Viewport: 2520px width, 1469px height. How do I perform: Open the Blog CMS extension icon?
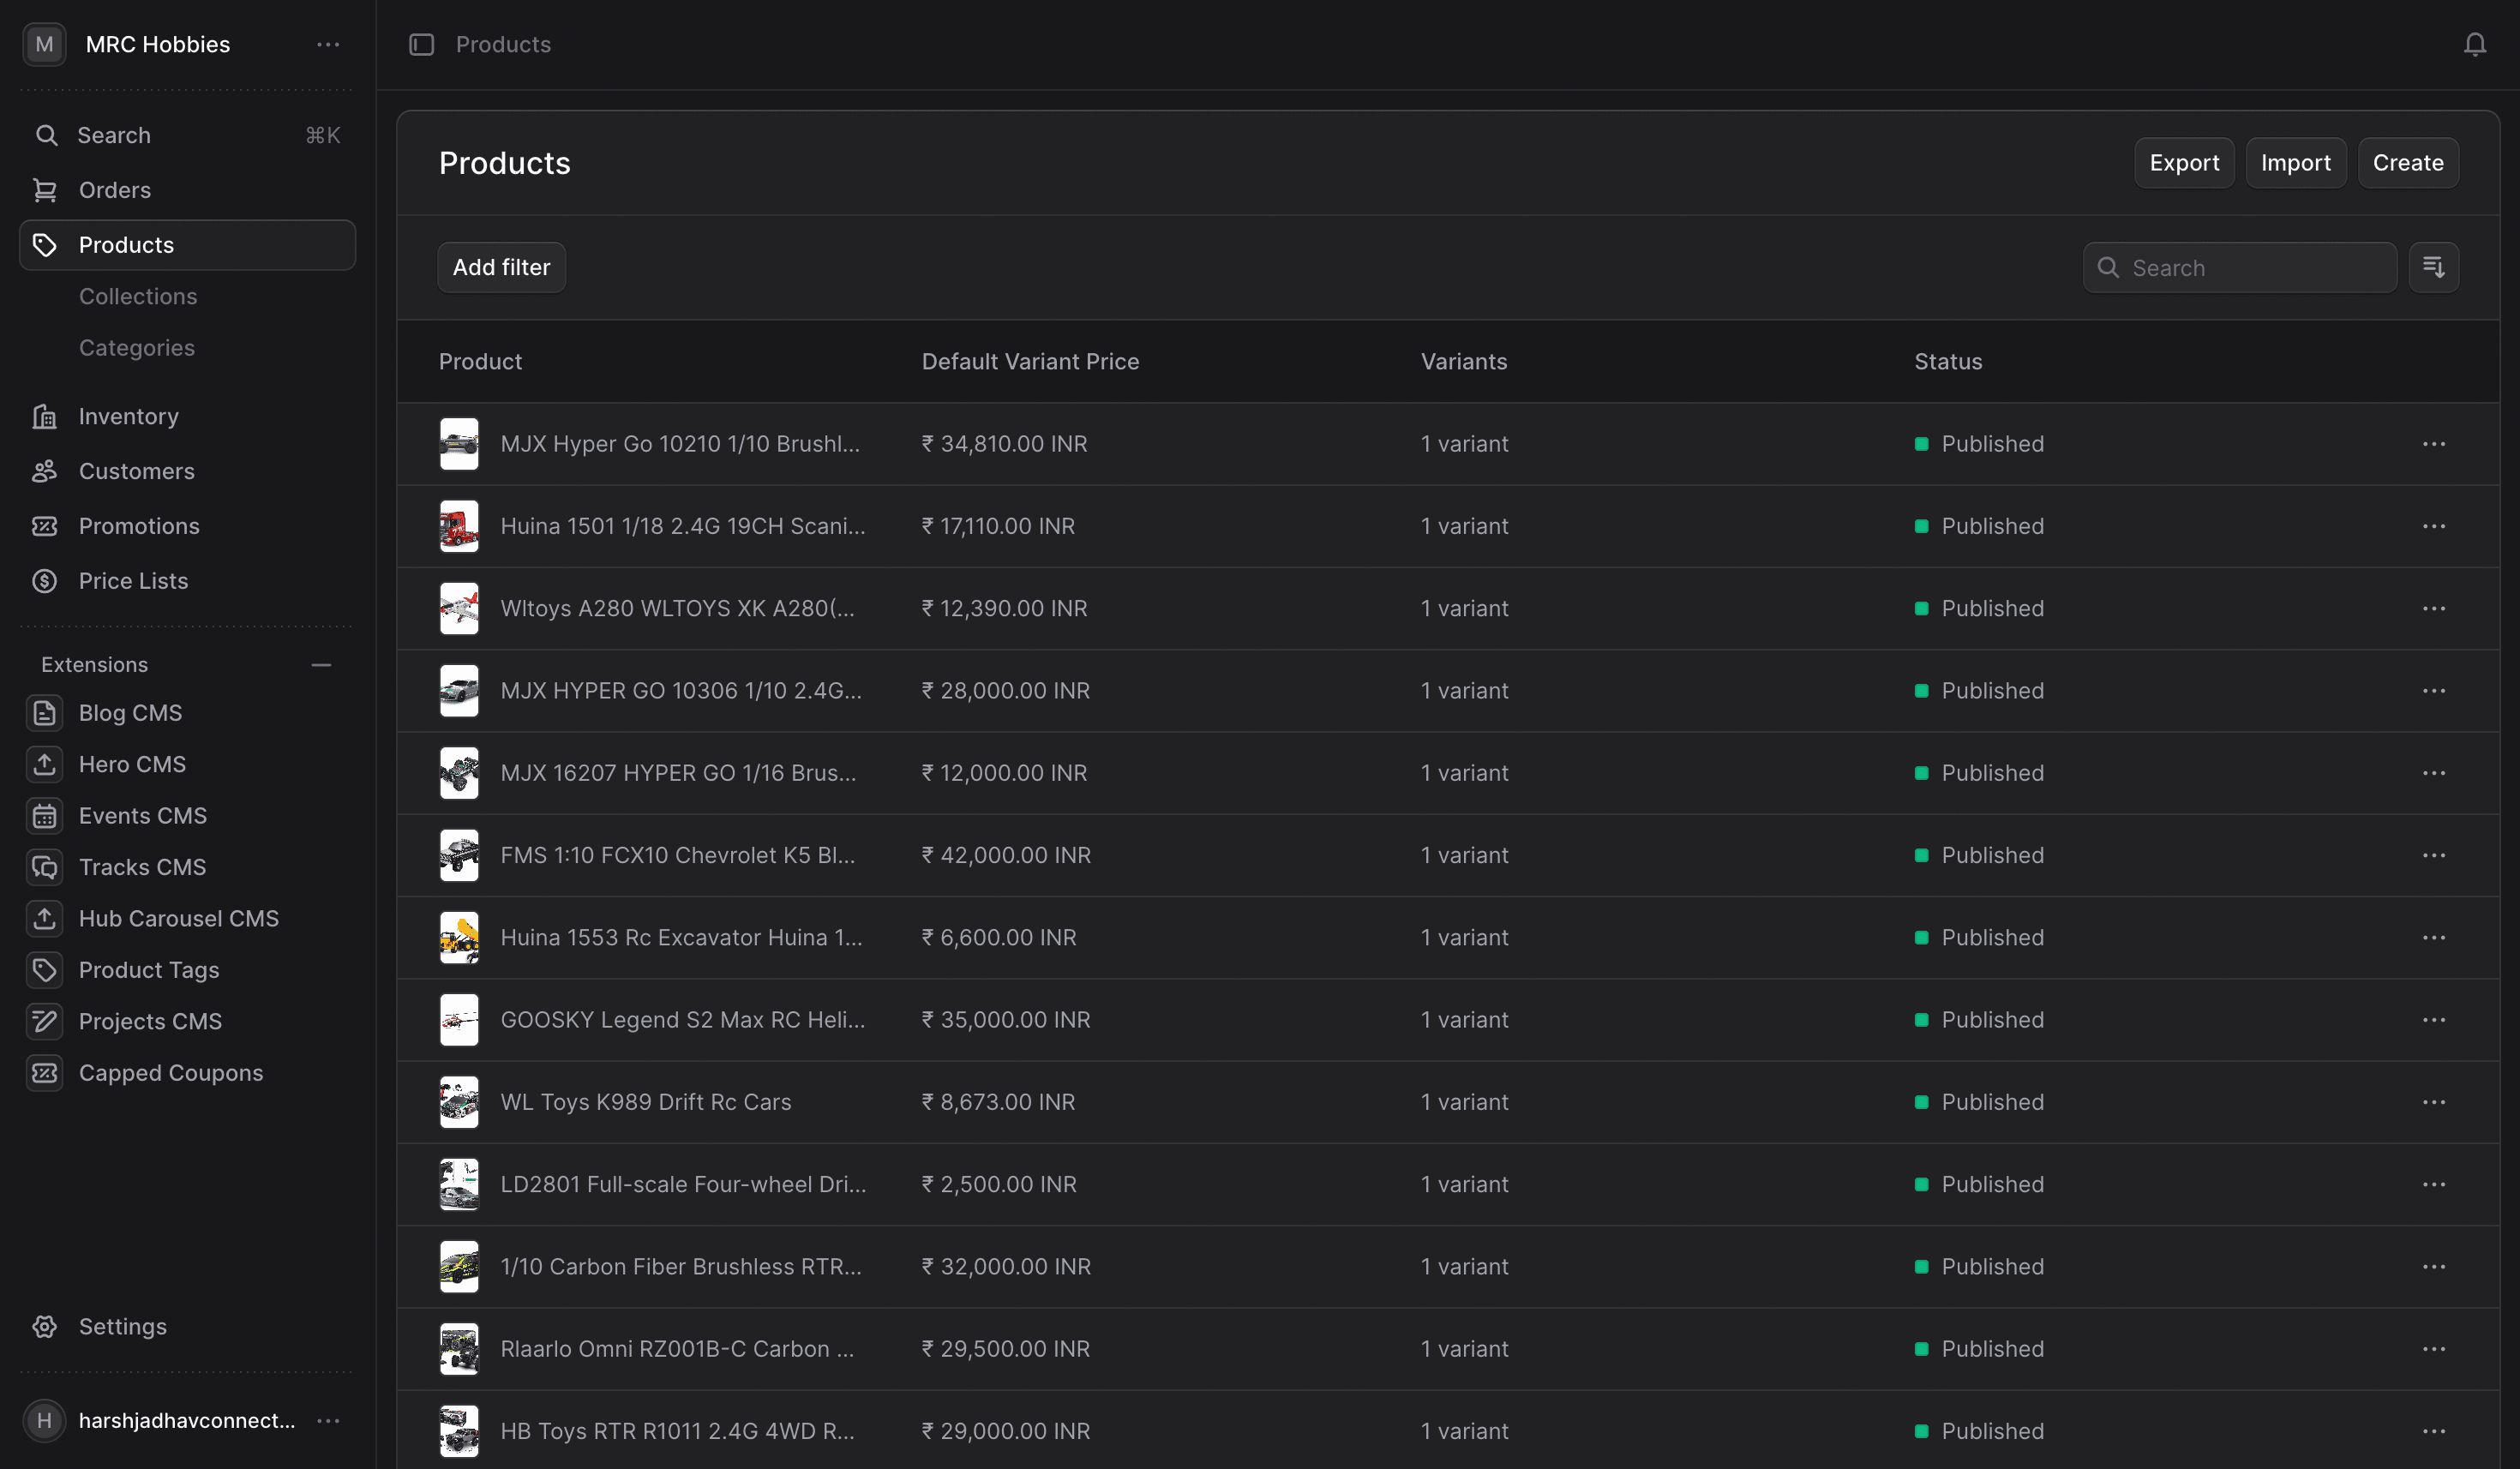pos(44,713)
